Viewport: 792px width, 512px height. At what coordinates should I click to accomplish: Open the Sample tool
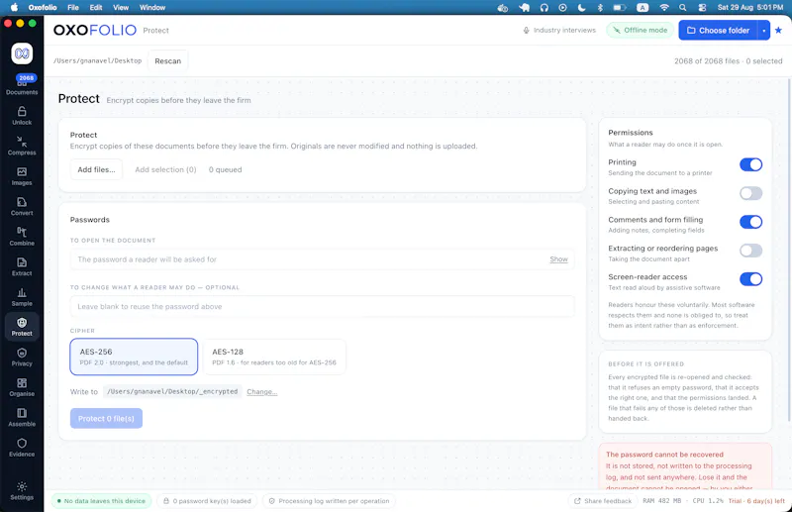point(22,297)
